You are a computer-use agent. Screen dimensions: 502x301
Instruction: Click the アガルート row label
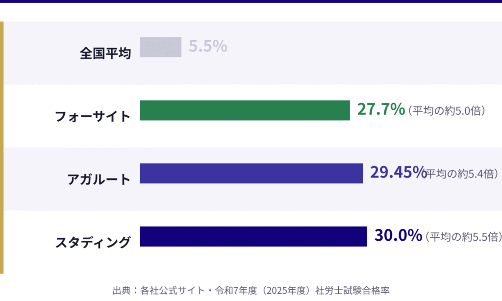click(99, 179)
